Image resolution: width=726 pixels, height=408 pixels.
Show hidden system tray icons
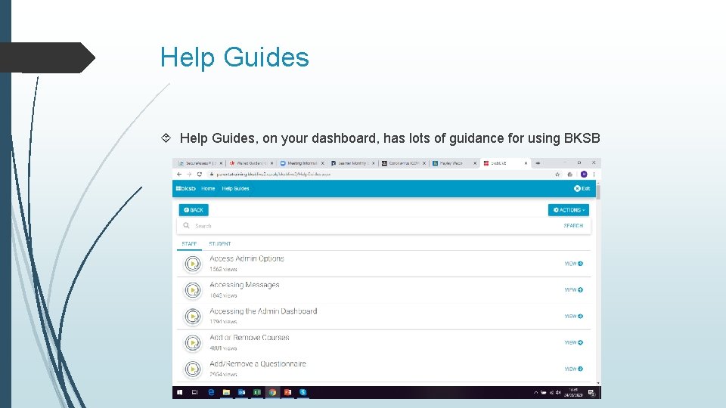[x=535, y=393]
